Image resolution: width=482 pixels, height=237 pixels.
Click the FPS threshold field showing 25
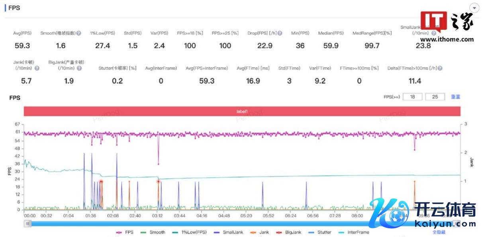coord(435,97)
